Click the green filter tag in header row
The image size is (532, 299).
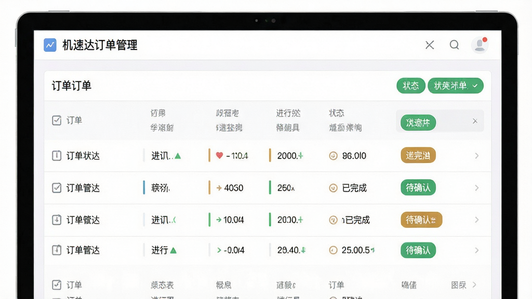tap(418, 123)
